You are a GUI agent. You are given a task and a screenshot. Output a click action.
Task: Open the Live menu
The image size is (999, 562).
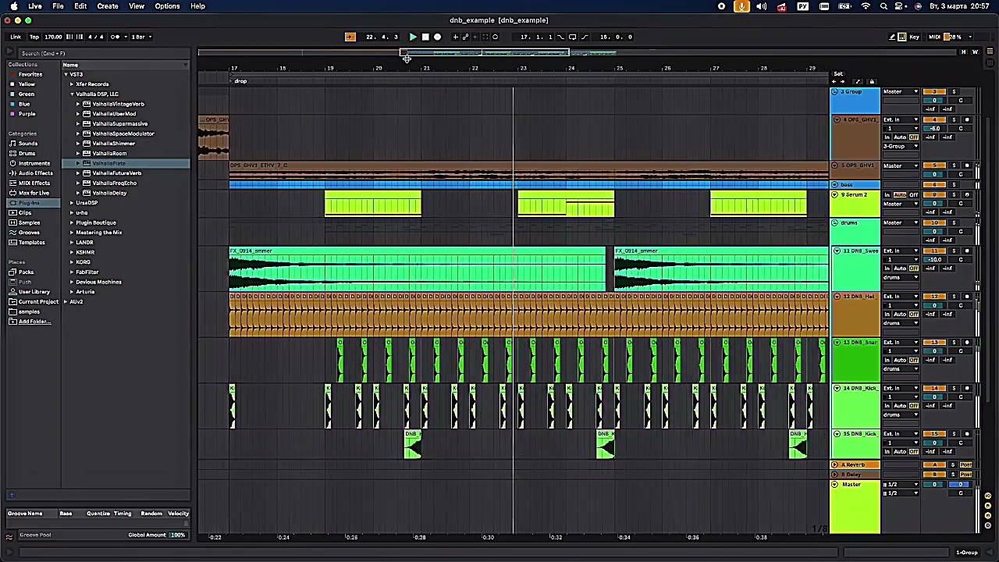[x=35, y=6]
